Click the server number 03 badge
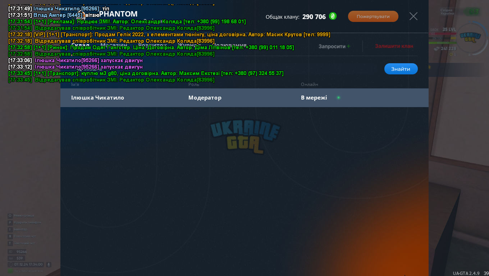Viewport: 489px width, 276px height. (472, 11)
